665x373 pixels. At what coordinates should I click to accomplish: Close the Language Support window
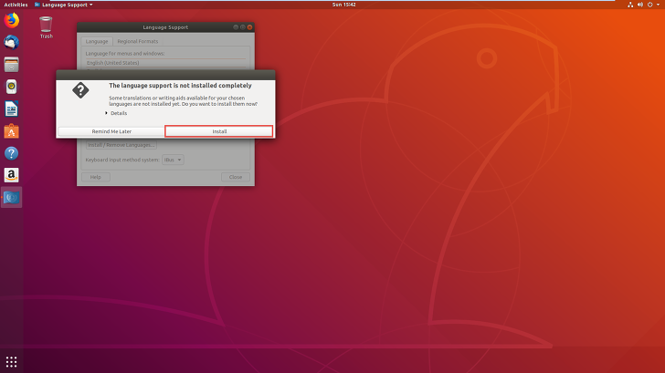(x=249, y=27)
